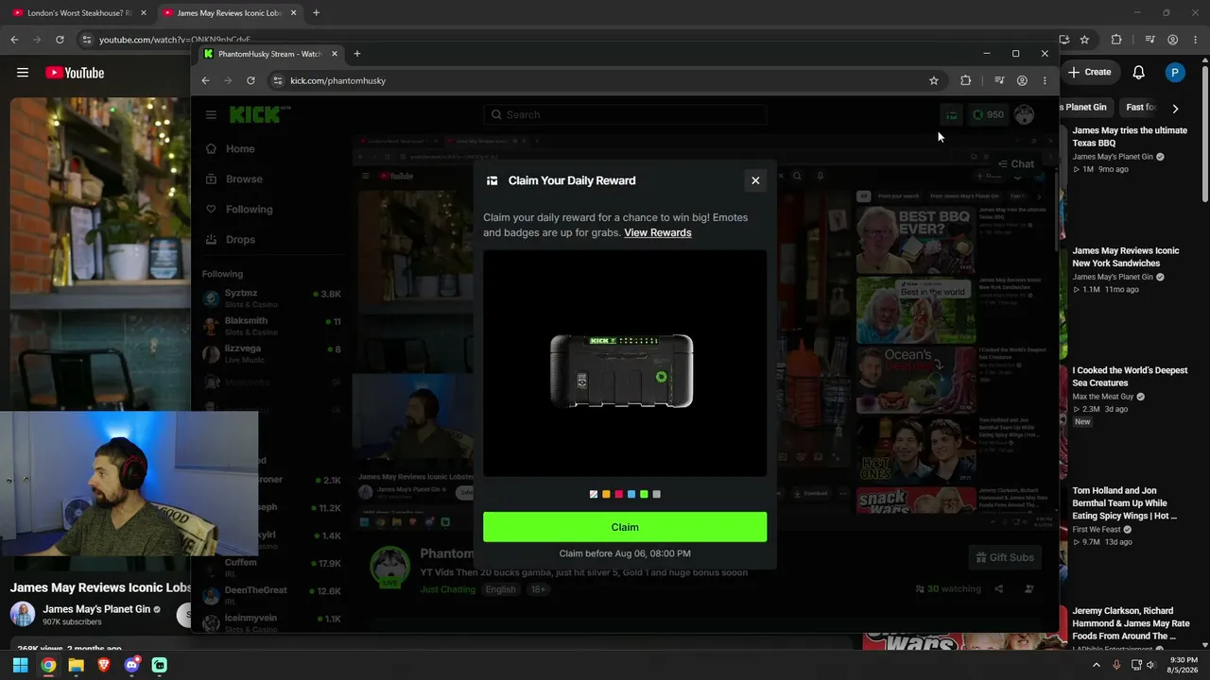Open the Kick window's Chrome profile icon
The height and width of the screenshot is (680, 1210).
(x=1022, y=80)
